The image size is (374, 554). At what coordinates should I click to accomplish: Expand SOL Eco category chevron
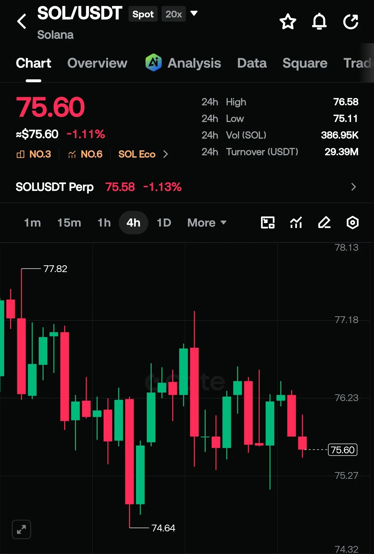point(165,154)
